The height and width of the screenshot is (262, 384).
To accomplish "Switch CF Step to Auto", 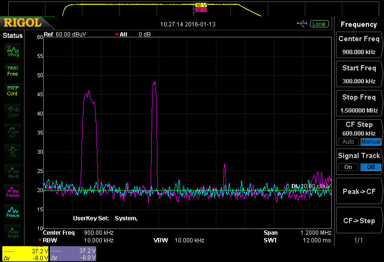I will pos(348,142).
